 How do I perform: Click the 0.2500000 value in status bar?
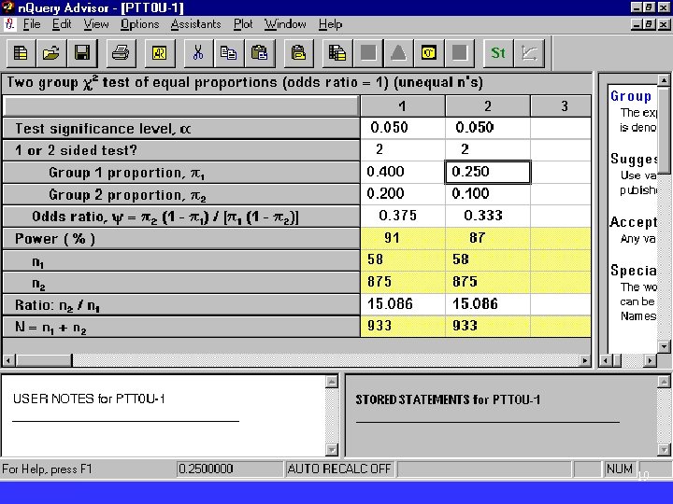point(206,469)
